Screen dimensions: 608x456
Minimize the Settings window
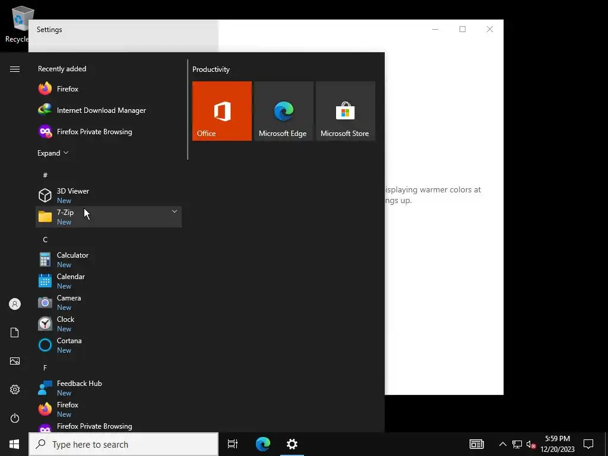[x=435, y=29]
